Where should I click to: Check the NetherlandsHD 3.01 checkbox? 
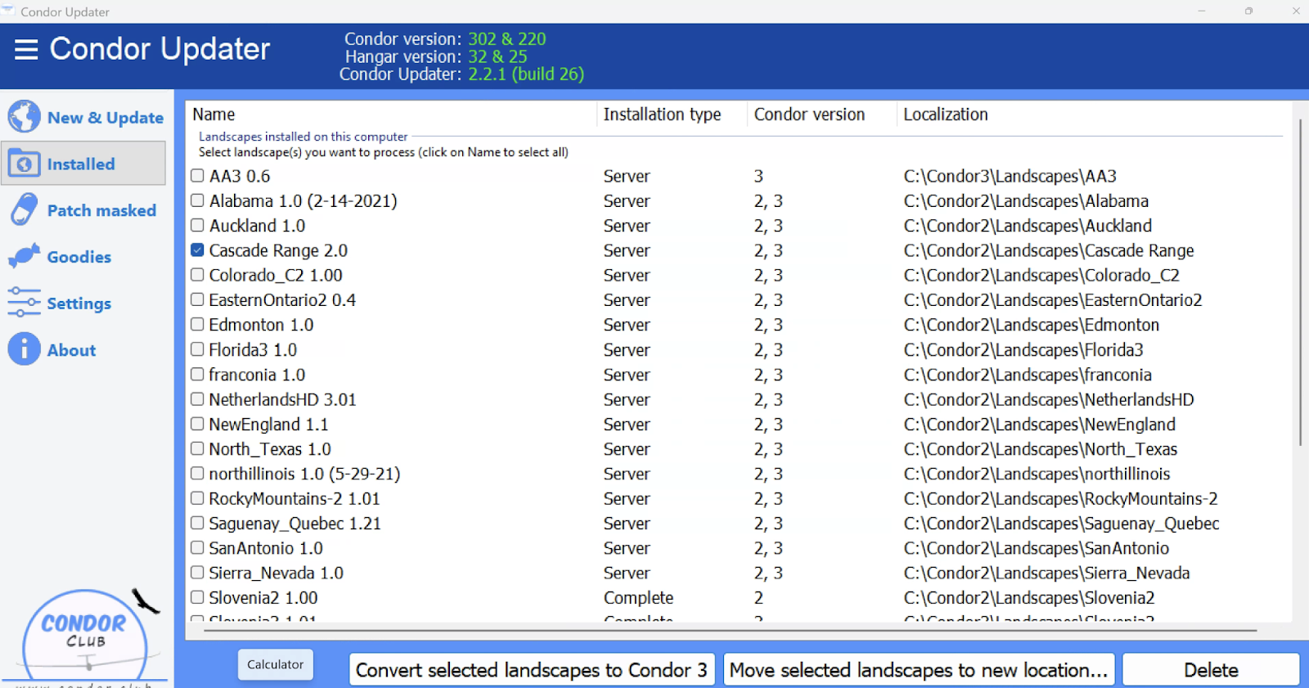197,399
